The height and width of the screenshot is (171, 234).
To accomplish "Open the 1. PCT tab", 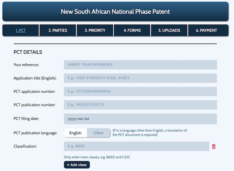I will pos(21,30).
